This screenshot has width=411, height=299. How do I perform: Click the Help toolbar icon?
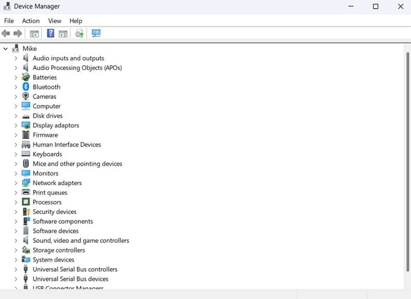(x=50, y=33)
